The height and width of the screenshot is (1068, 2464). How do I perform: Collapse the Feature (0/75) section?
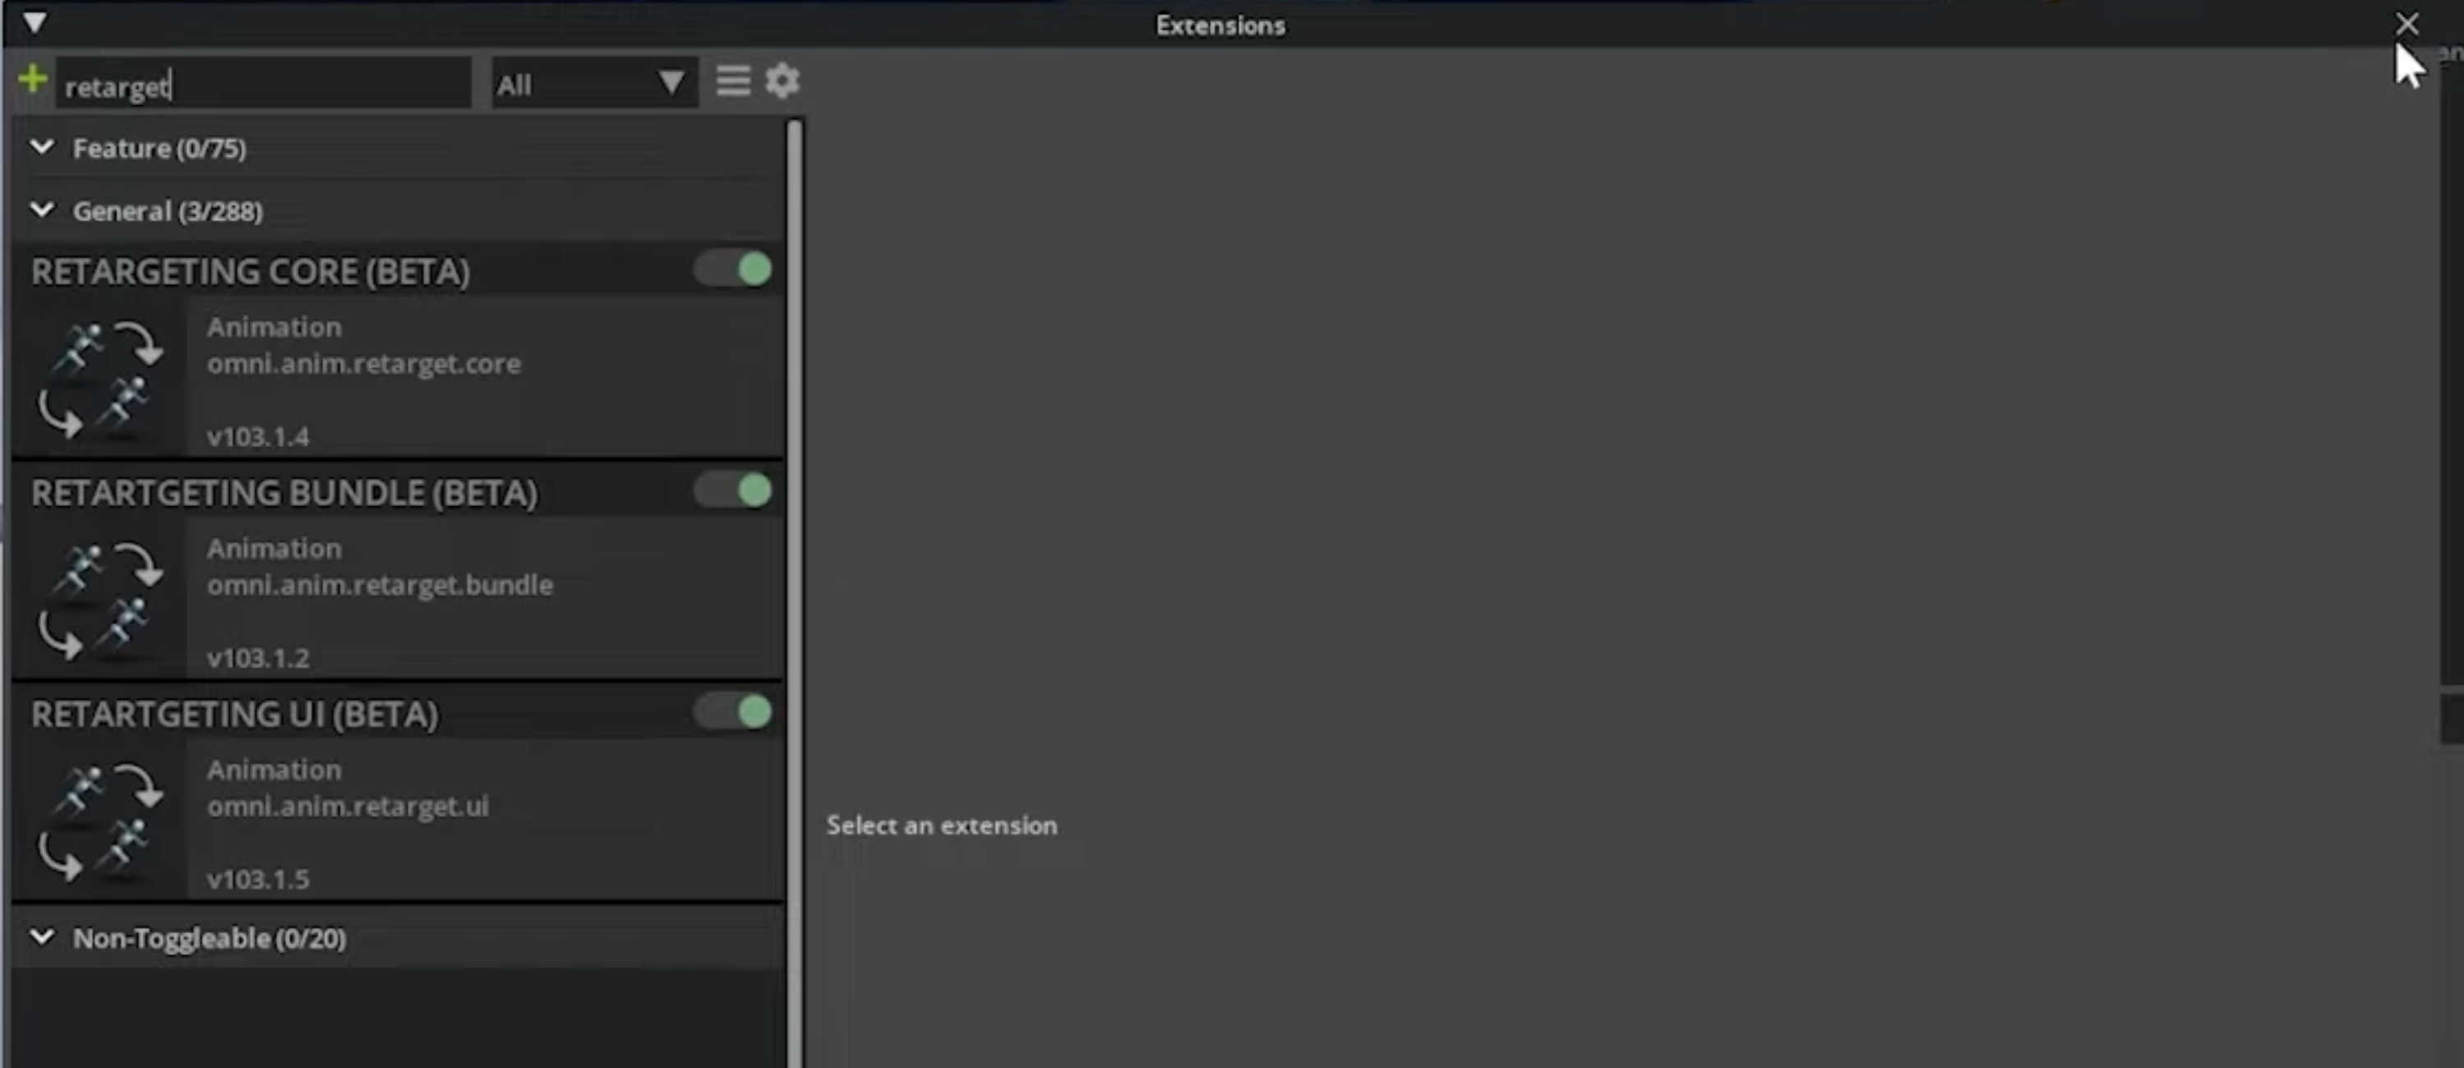(x=42, y=147)
